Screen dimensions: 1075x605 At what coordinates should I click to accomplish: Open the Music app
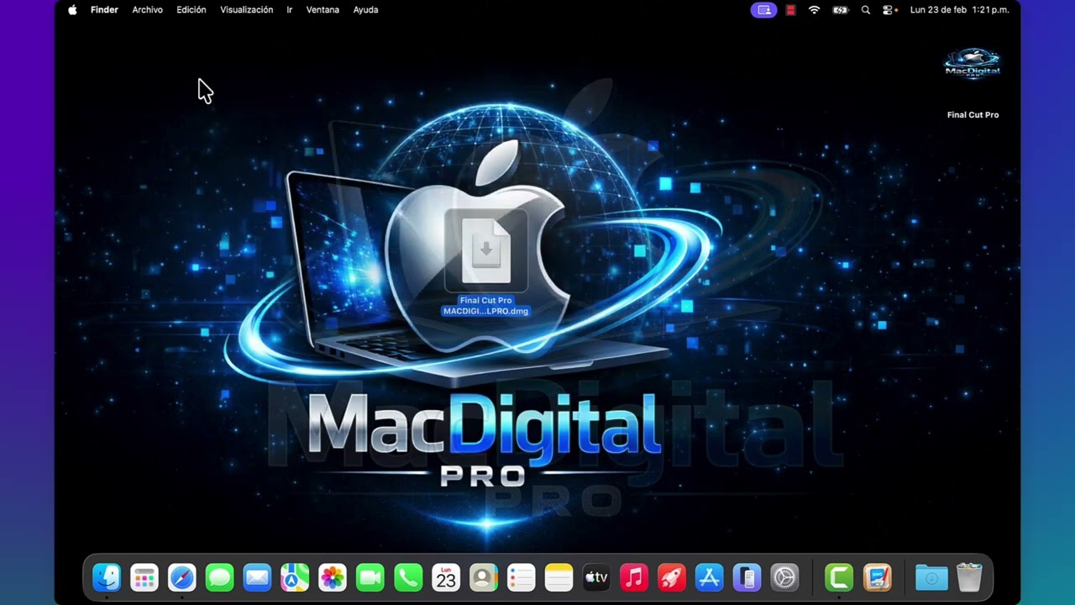634,577
